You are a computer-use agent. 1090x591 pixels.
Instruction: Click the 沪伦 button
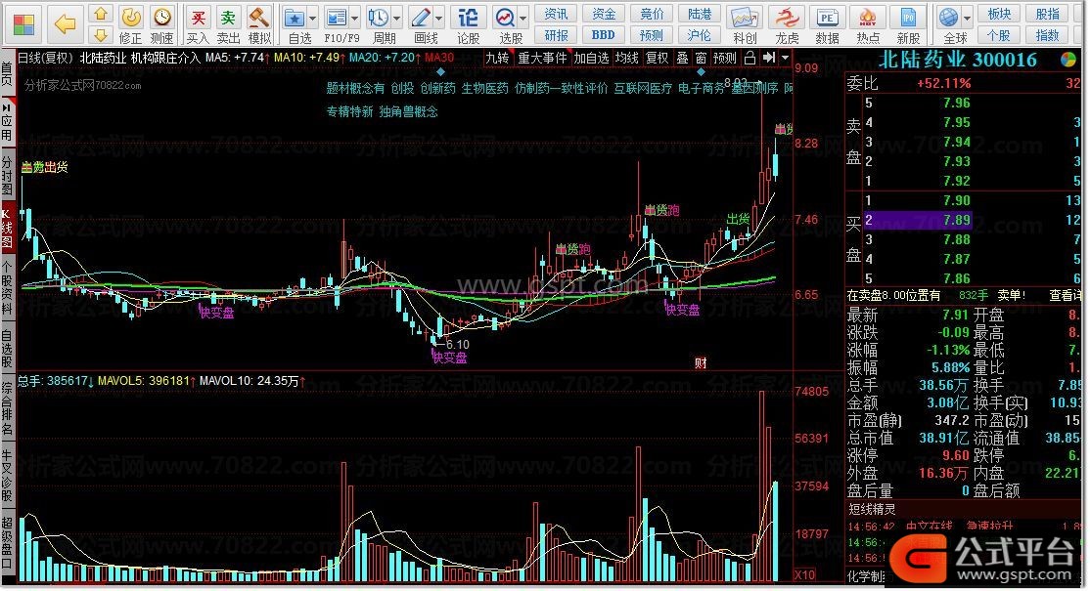click(x=699, y=35)
